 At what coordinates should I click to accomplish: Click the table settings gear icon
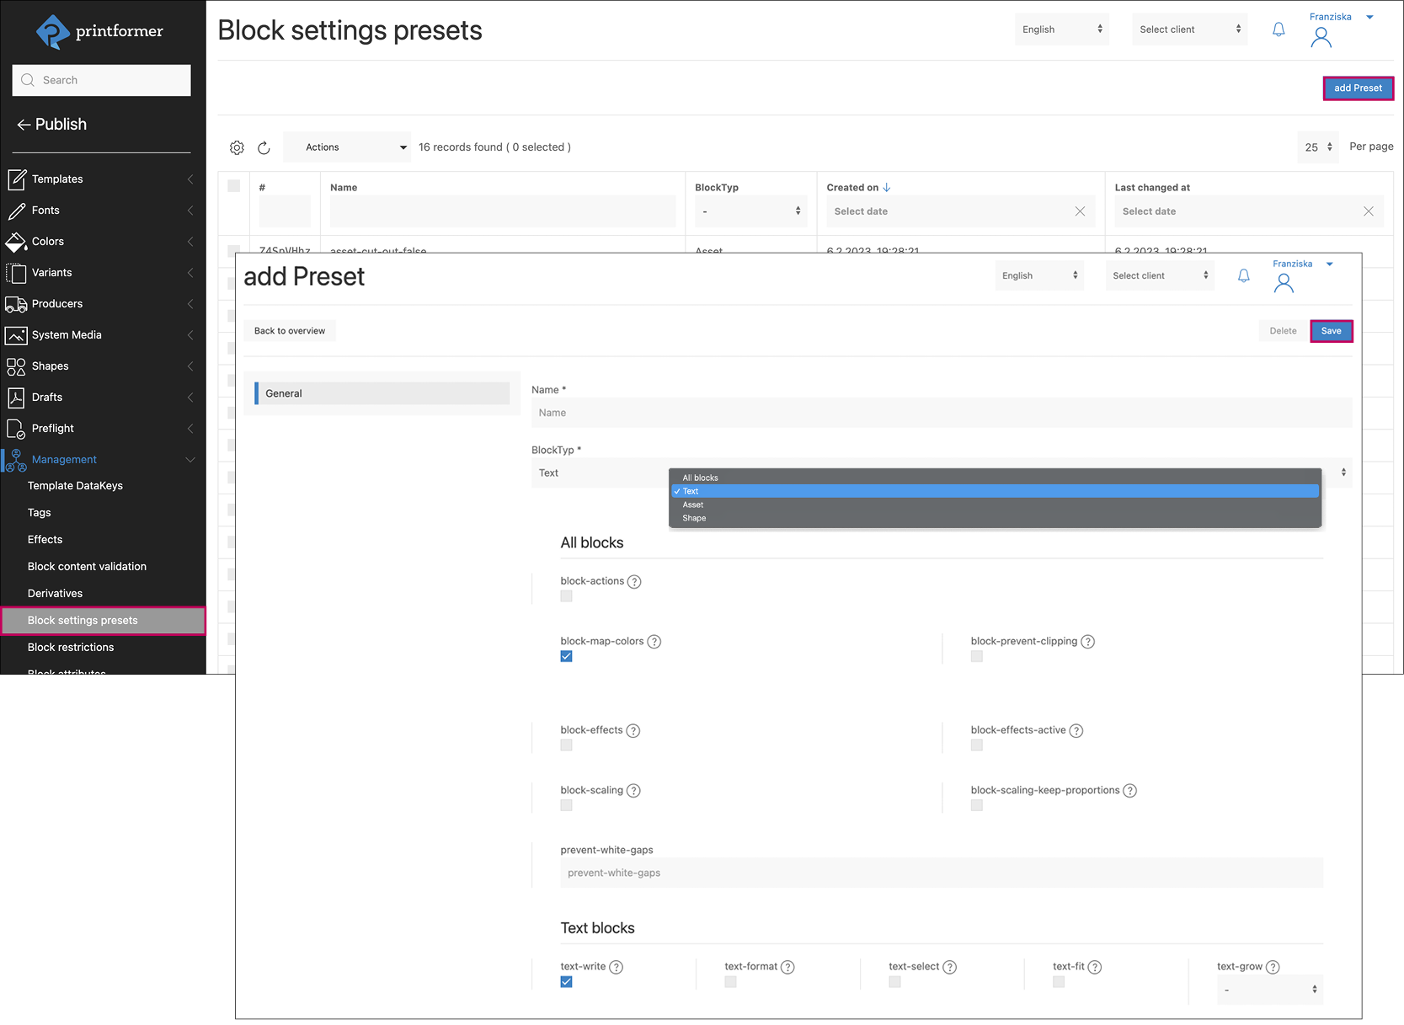tap(237, 147)
